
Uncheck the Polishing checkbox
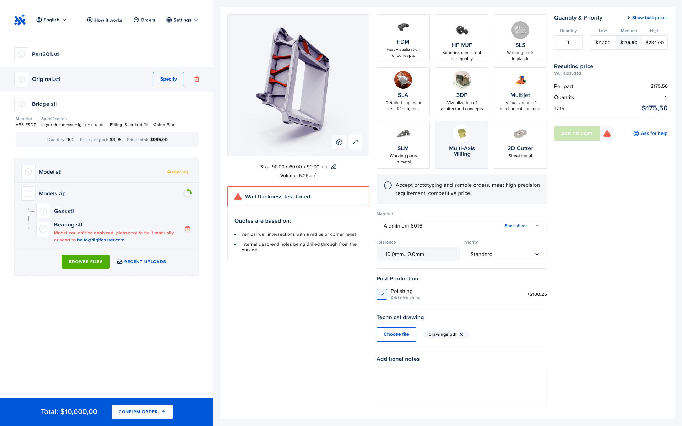[x=382, y=294]
